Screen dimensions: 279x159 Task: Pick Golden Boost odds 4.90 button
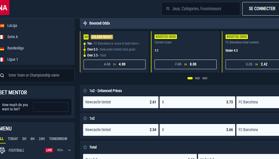114,64
